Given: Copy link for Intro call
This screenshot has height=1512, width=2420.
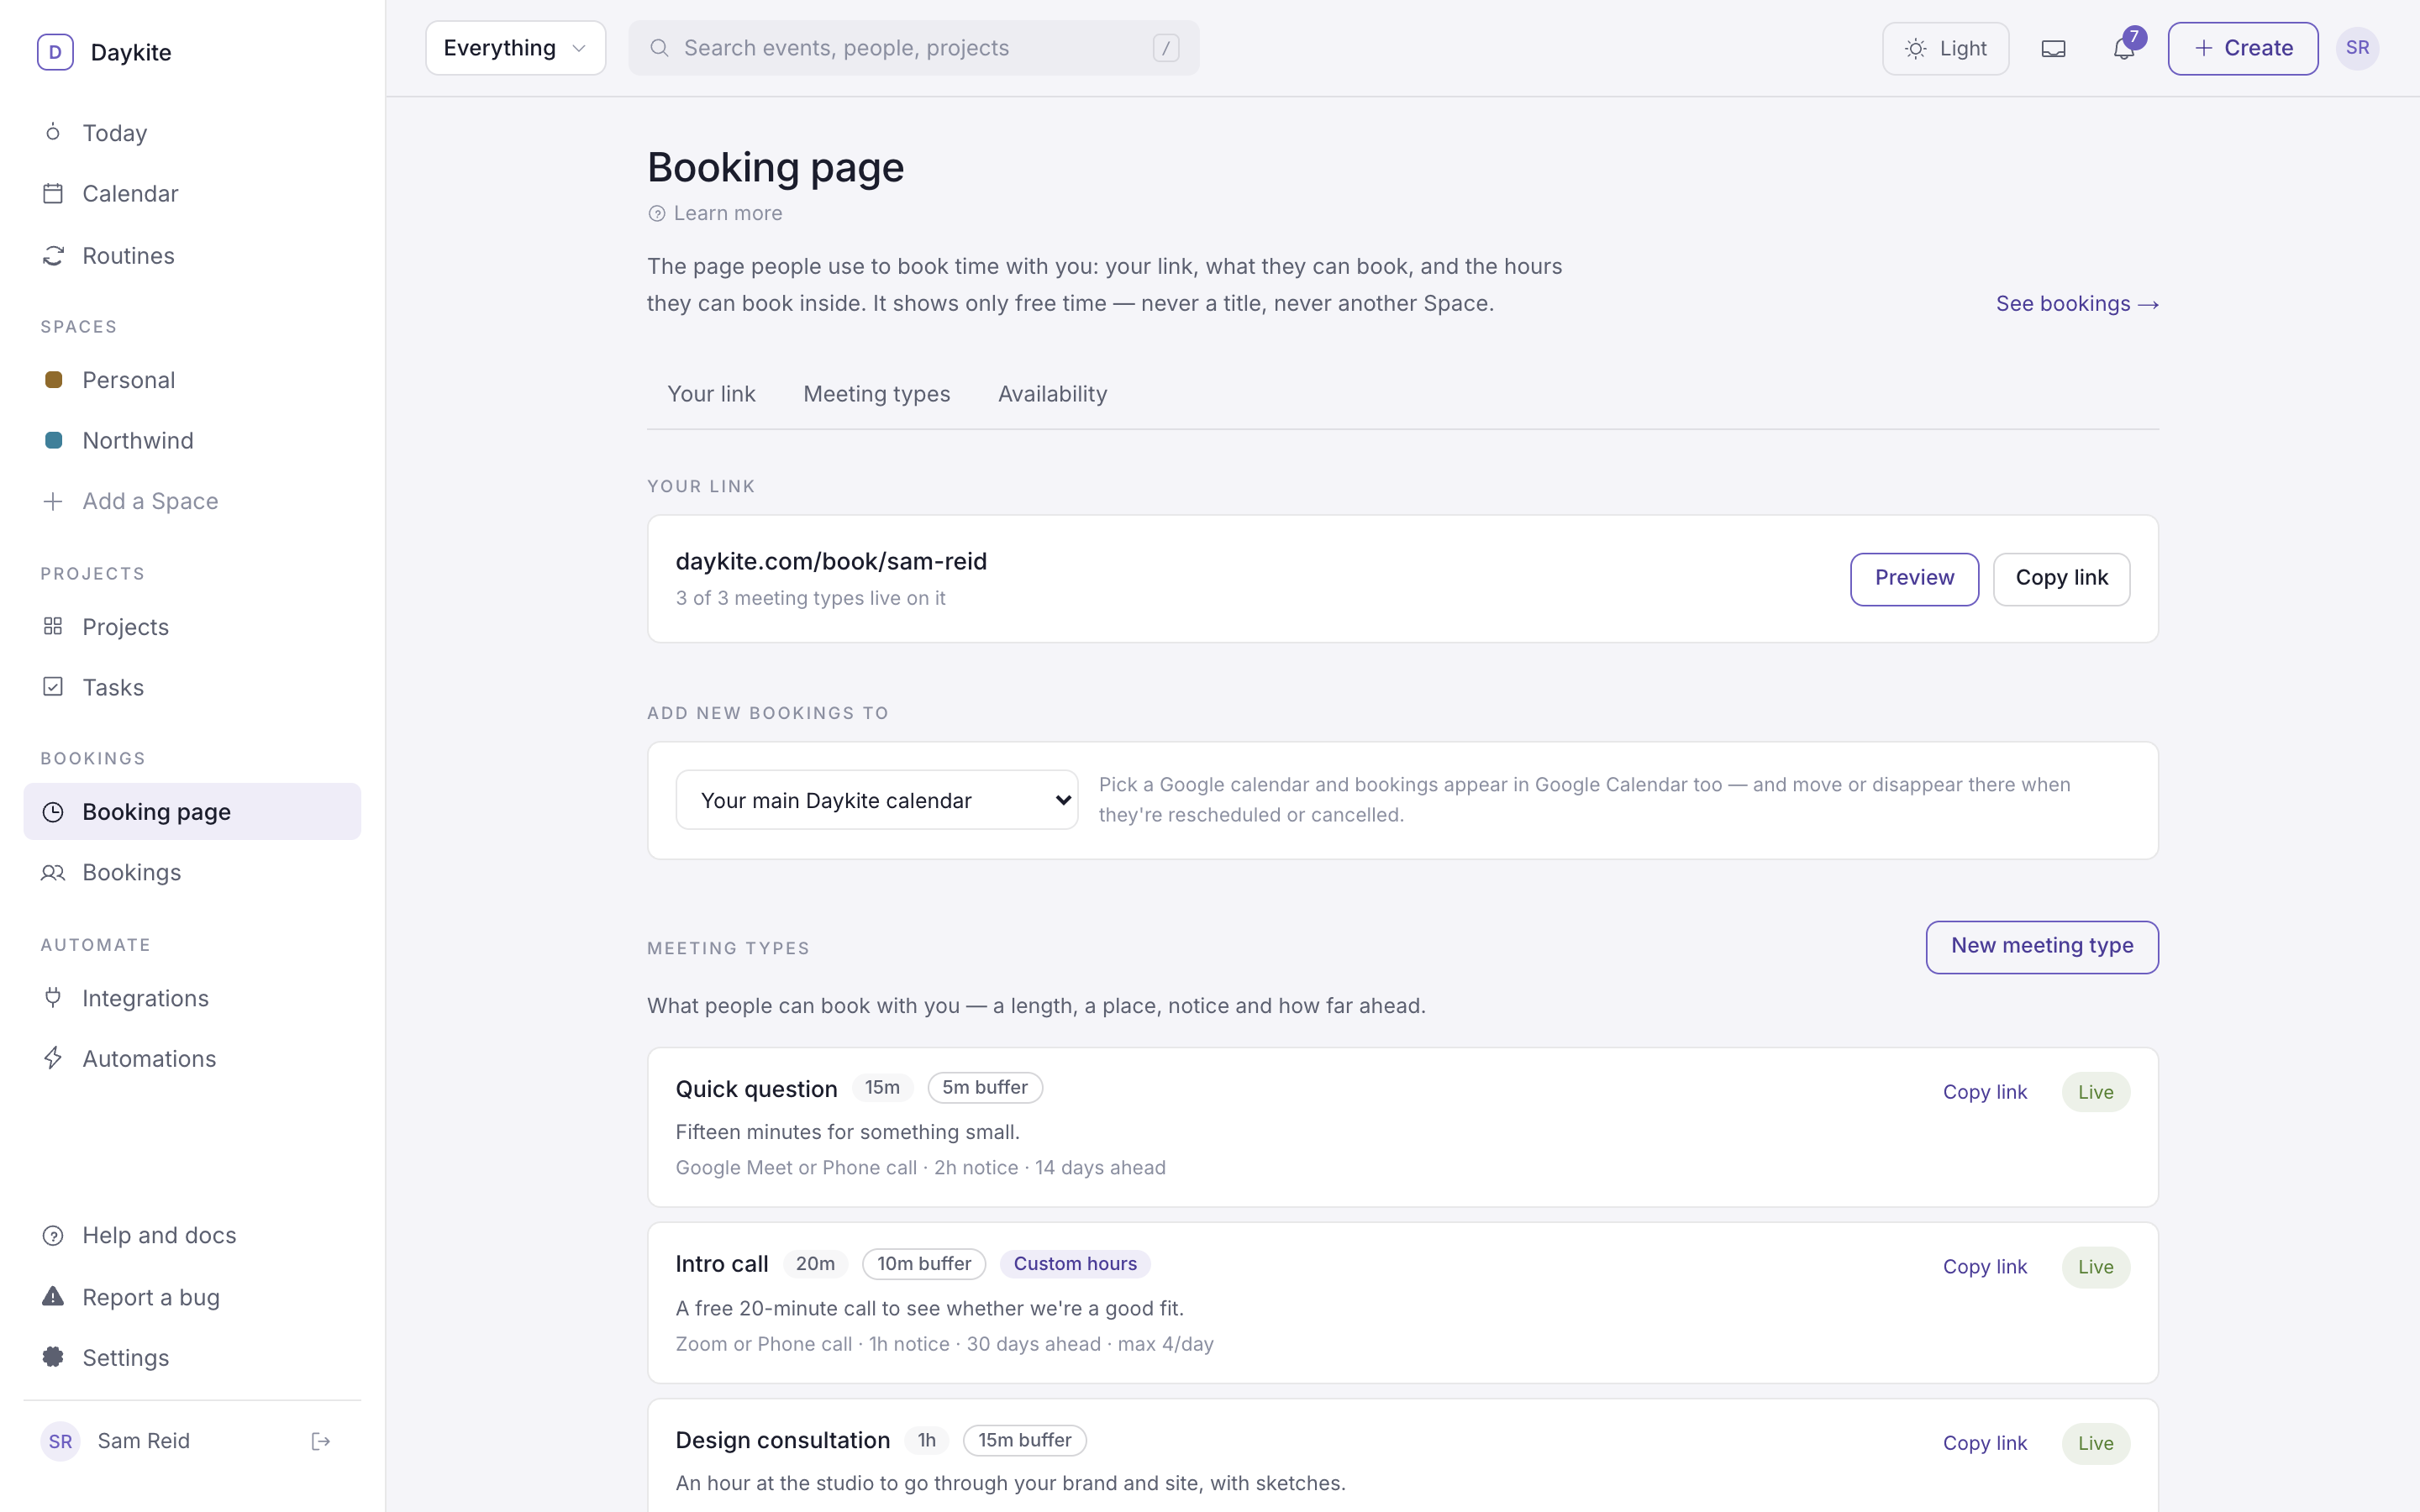Looking at the screenshot, I should (1985, 1267).
